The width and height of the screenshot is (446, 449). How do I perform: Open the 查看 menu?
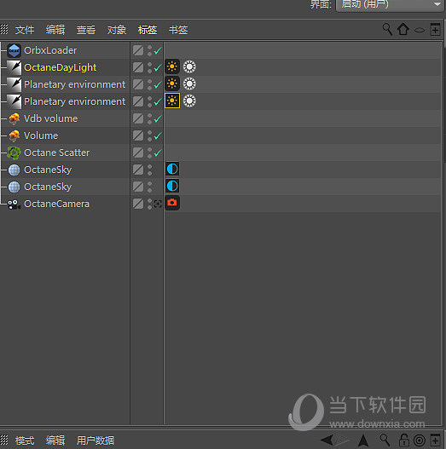[x=86, y=30]
